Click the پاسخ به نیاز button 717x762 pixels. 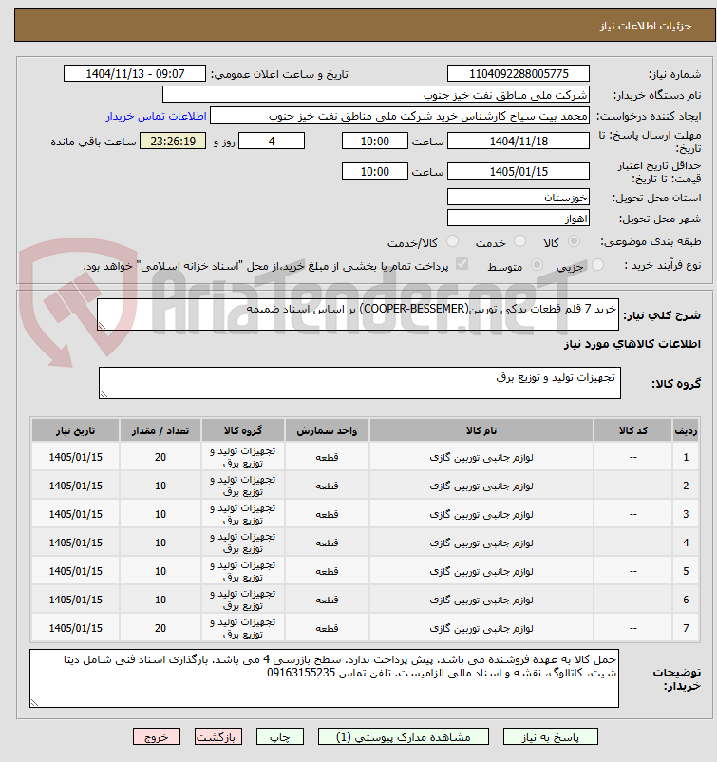click(551, 736)
